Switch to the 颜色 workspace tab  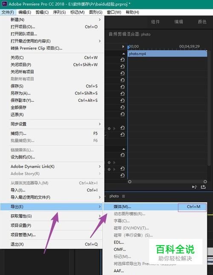tap(202, 22)
